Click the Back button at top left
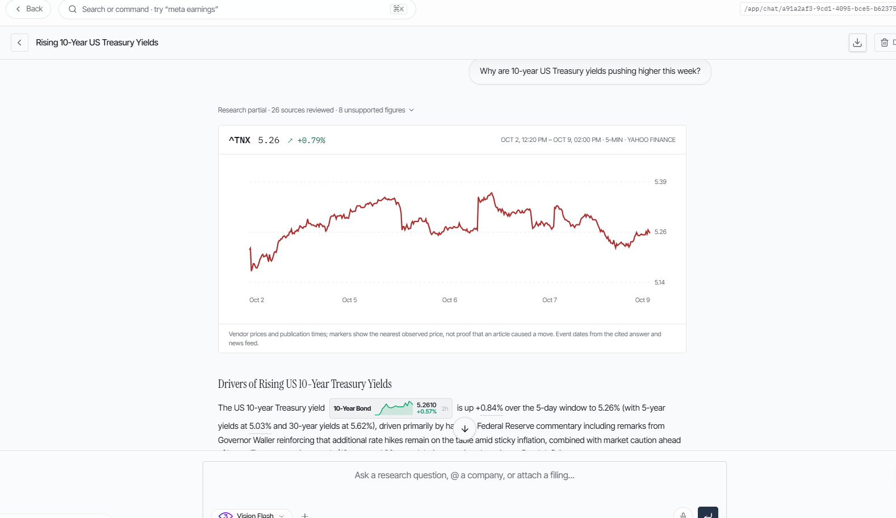This screenshot has height=518, width=896. click(x=28, y=9)
